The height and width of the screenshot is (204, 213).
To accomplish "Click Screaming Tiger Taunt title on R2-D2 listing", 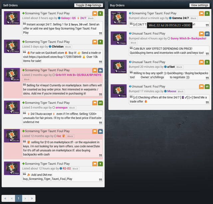I will coord(47,164).
